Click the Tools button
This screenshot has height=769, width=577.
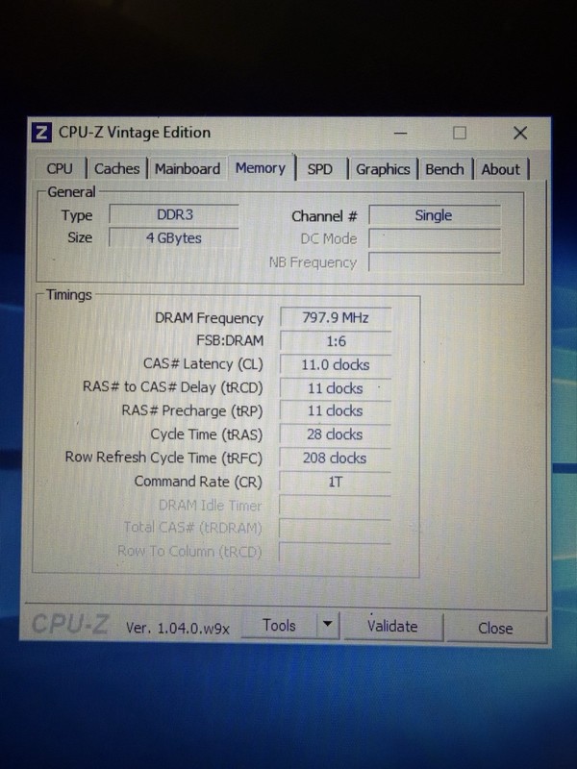click(279, 626)
